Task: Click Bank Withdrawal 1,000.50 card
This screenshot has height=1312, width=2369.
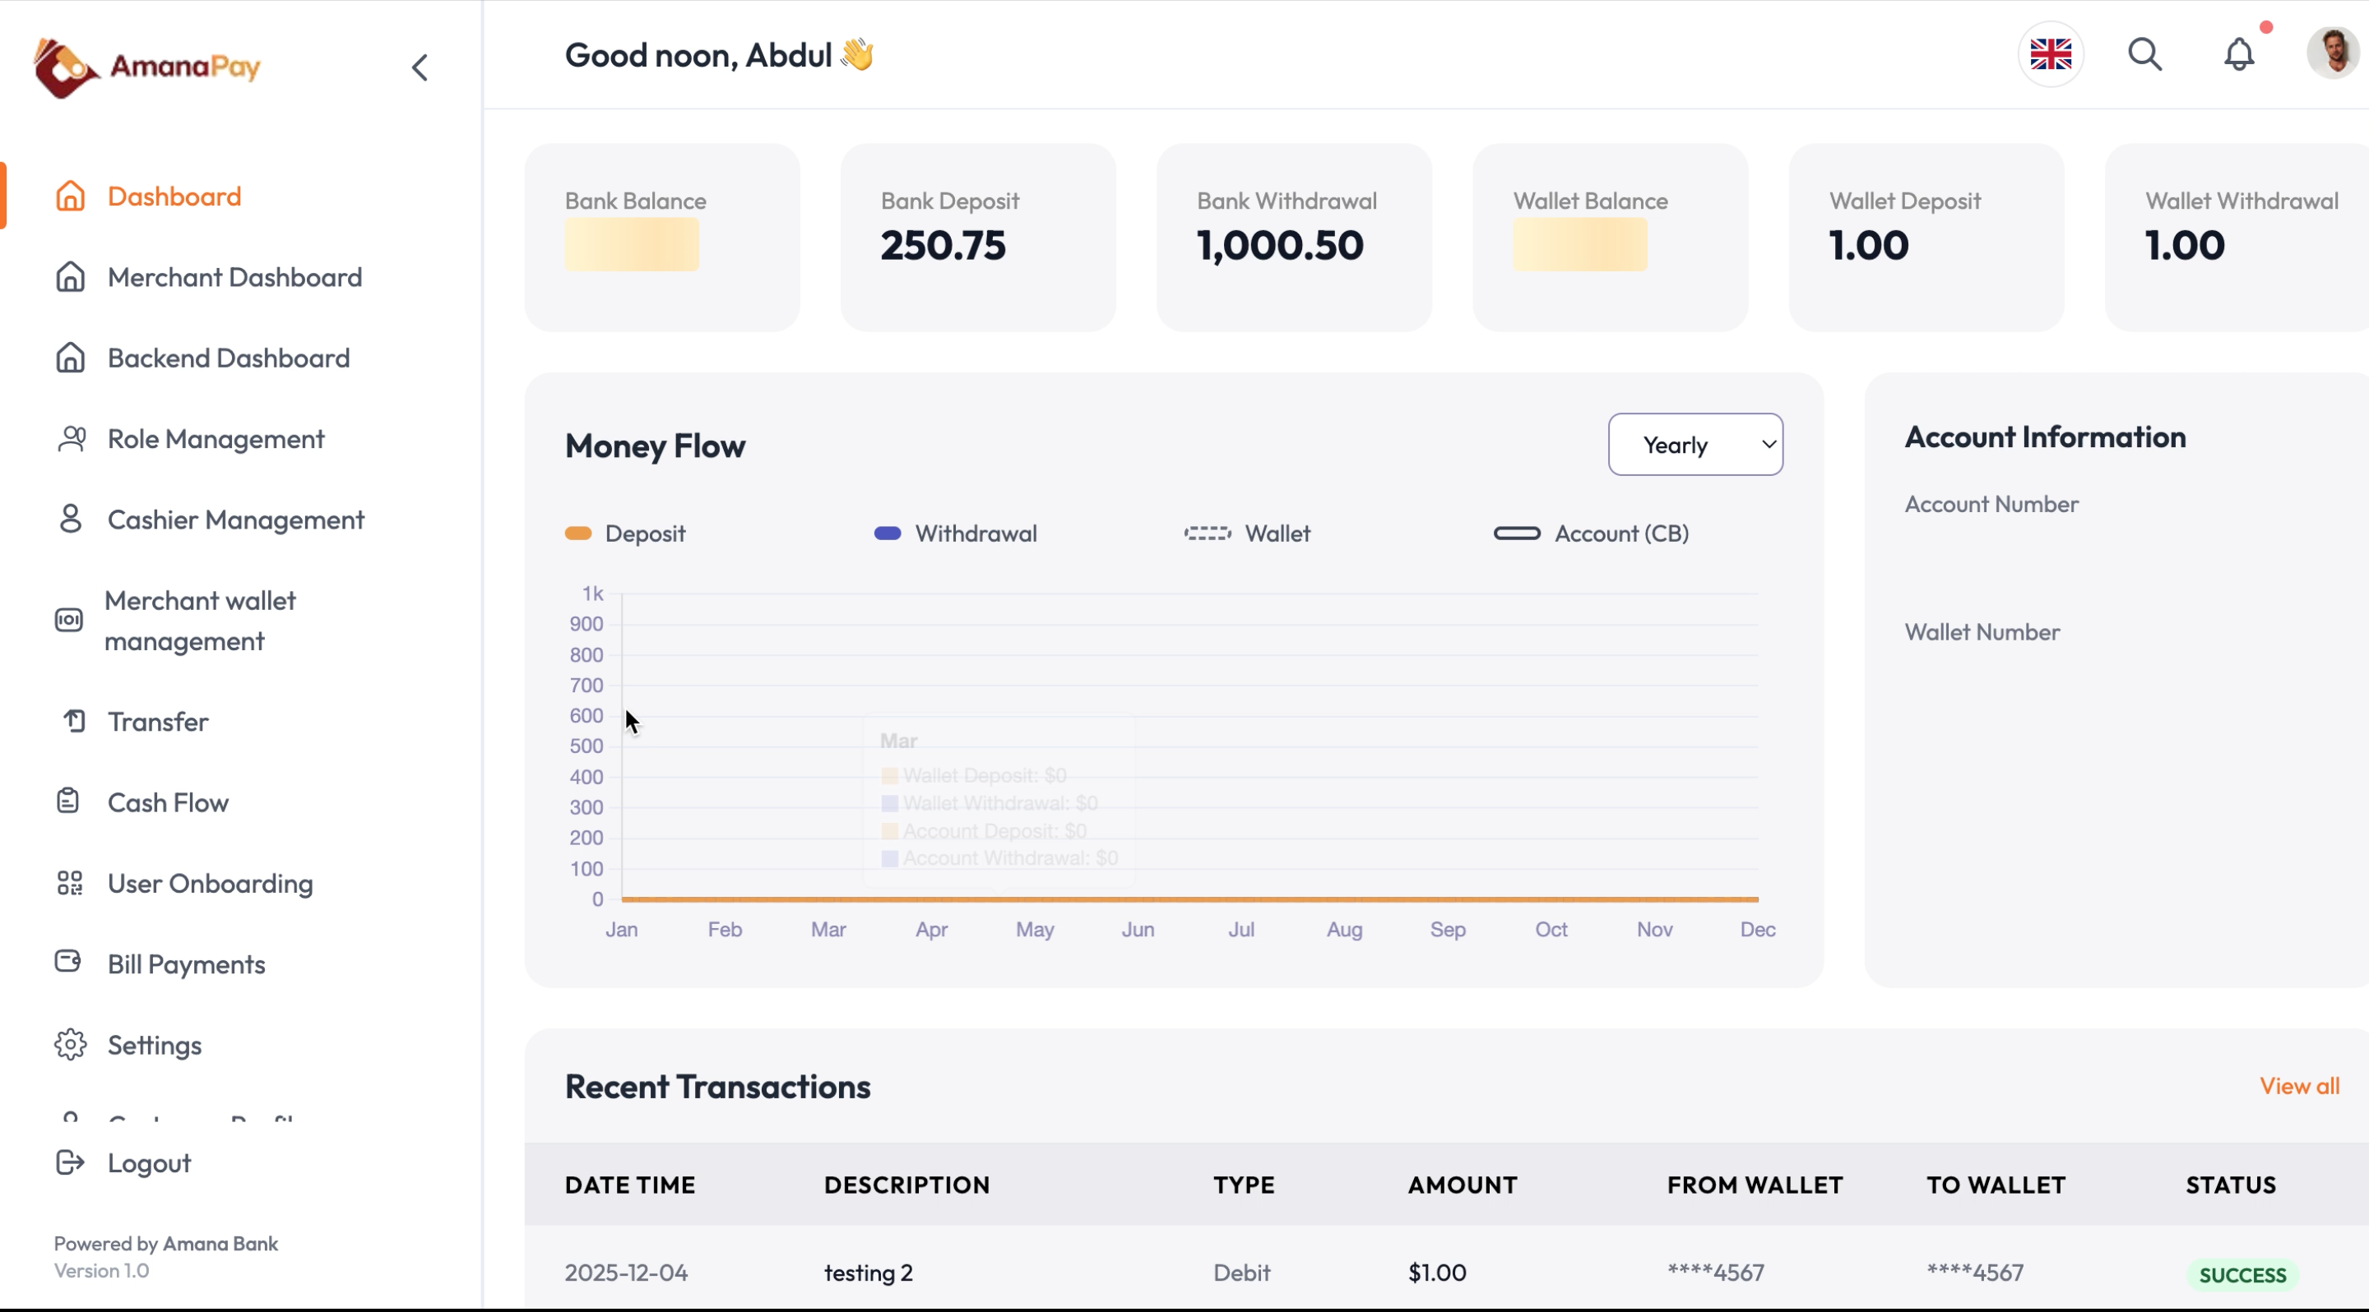Action: click(x=1294, y=237)
